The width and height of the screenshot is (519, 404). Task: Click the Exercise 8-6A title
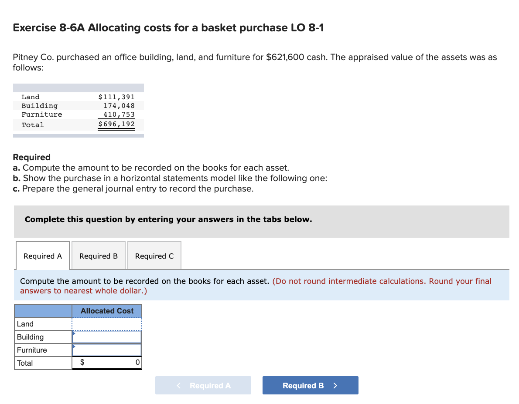click(x=168, y=27)
